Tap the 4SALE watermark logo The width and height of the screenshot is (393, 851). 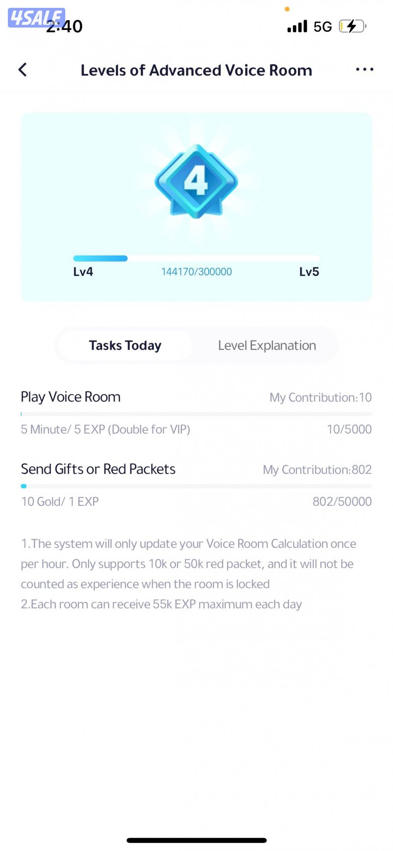pyautogui.click(x=36, y=18)
